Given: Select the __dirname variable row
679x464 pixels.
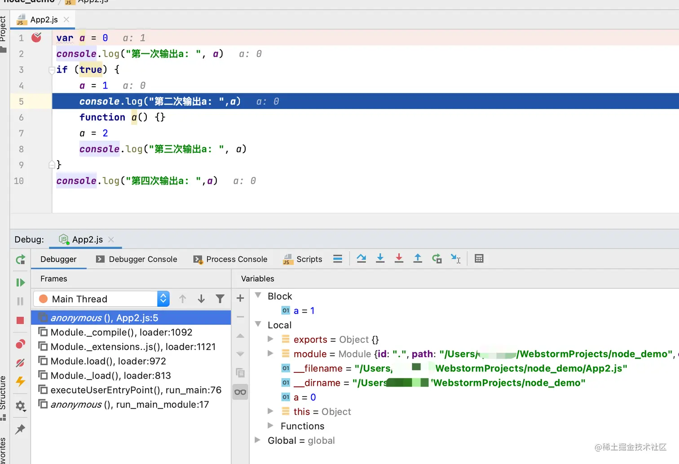Looking at the screenshot, I should (433, 383).
